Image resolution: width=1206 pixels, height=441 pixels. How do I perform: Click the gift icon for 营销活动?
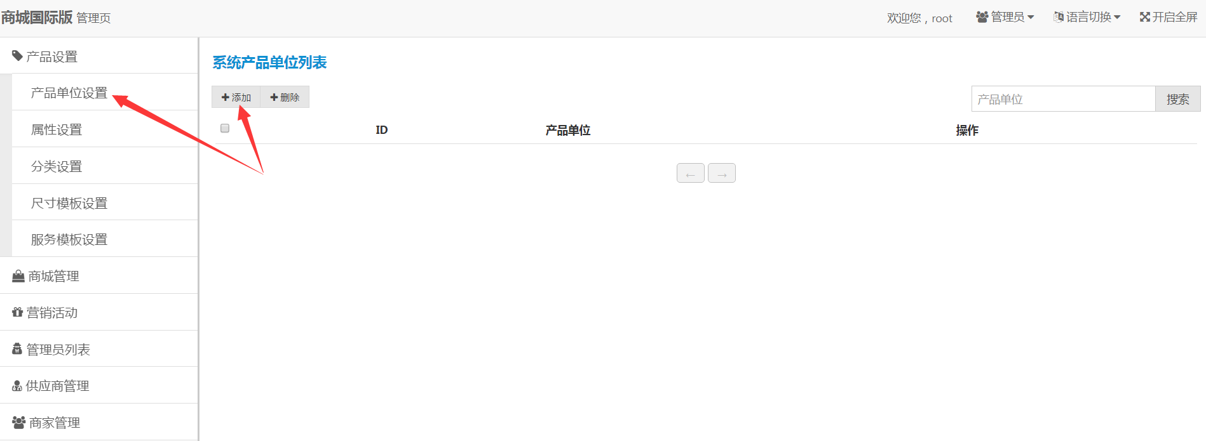(17, 312)
